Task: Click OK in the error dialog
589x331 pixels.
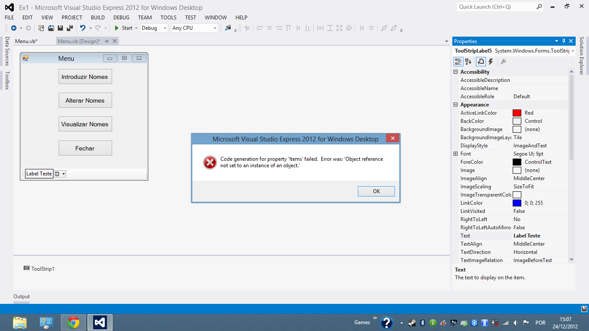Action: 376,191
